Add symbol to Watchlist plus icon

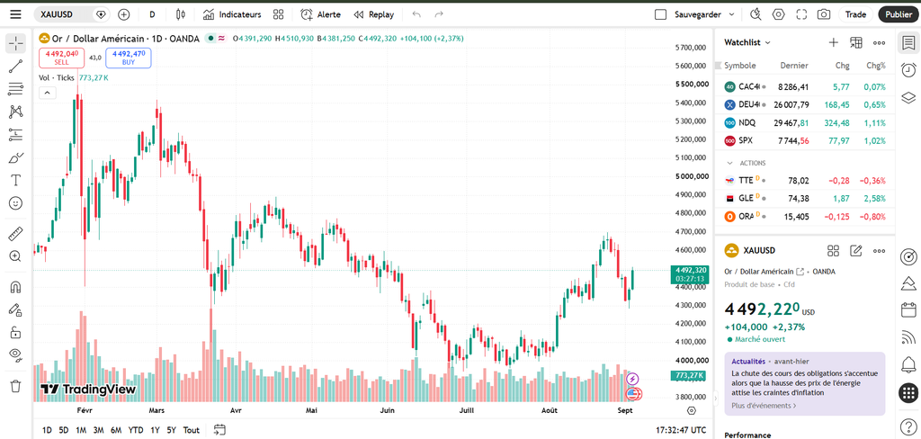[833, 42]
